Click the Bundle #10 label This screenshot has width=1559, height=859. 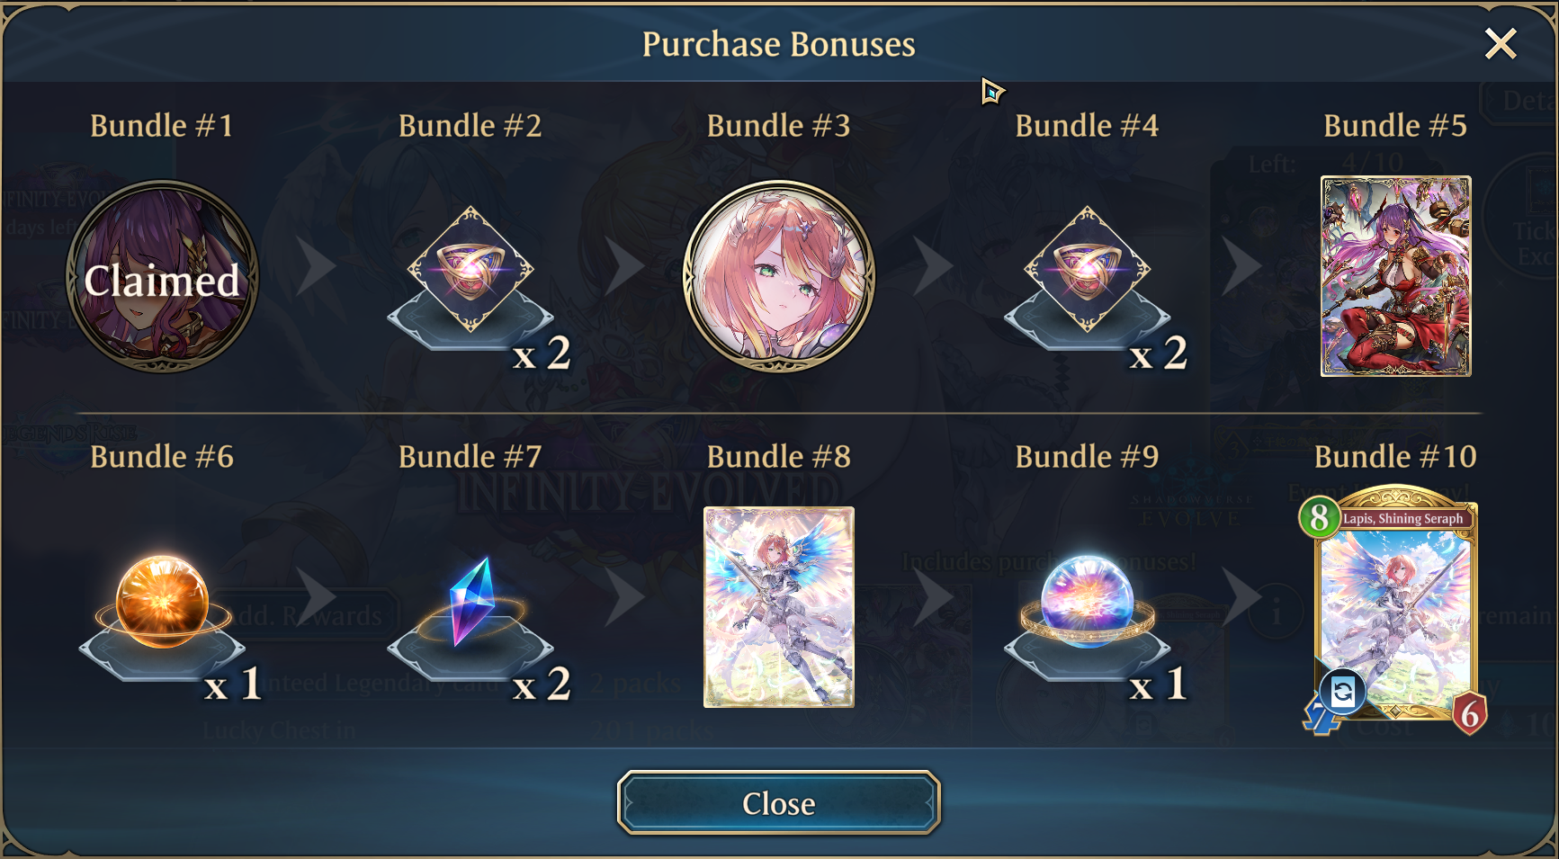point(1395,456)
